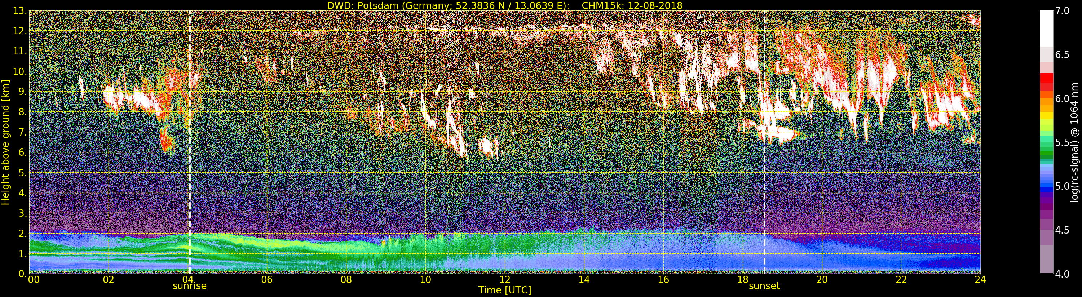Click the colorbar tick label '5.5'
Image resolution: width=1082 pixels, height=297 pixels.
(1062, 142)
